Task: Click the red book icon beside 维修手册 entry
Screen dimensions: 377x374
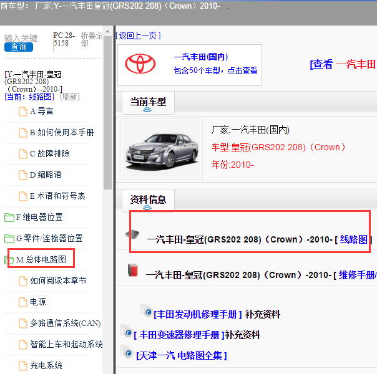Action: (x=133, y=270)
